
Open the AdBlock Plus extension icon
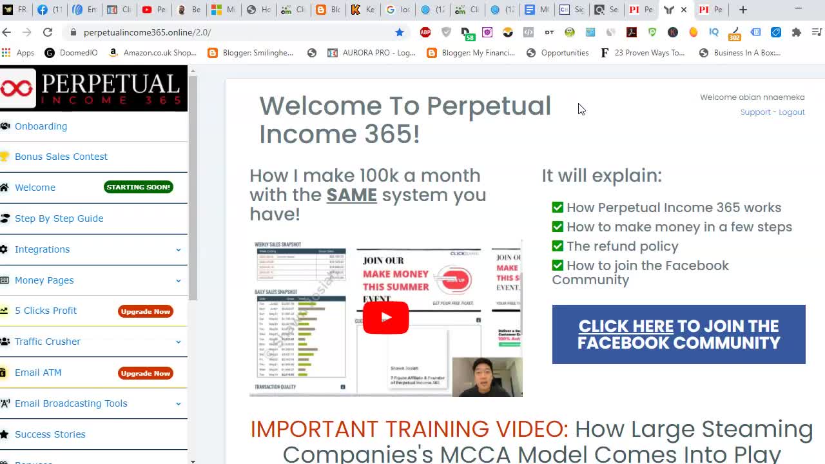(x=425, y=32)
